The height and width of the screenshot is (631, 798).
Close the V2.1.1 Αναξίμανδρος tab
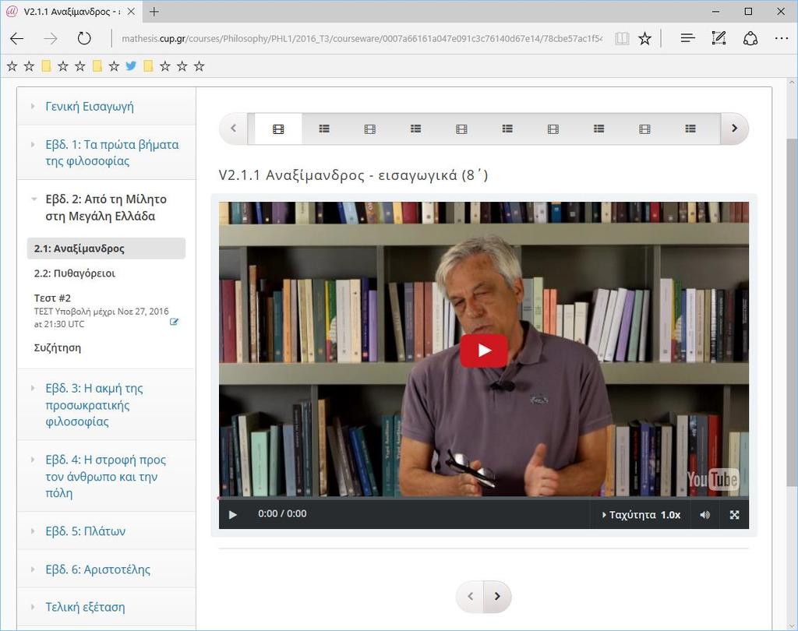[131, 12]
